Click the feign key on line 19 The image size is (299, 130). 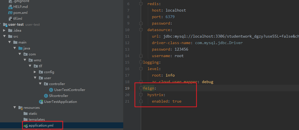click(x=149, y=88)
